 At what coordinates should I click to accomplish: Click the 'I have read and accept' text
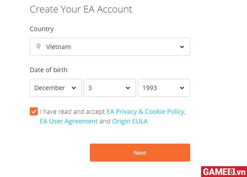[x=72, y=111]
